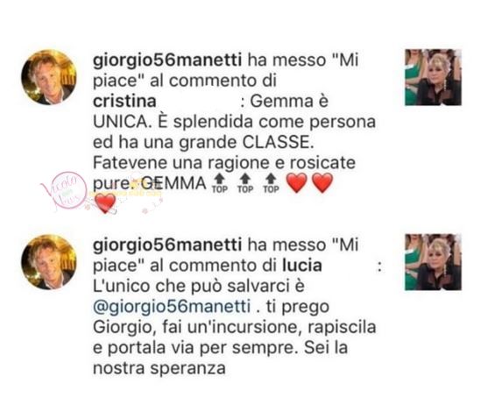This screenshot has height=419, width=481.
Task: Open post thumbnail next to cristina's comment
Action: (433, 77)
